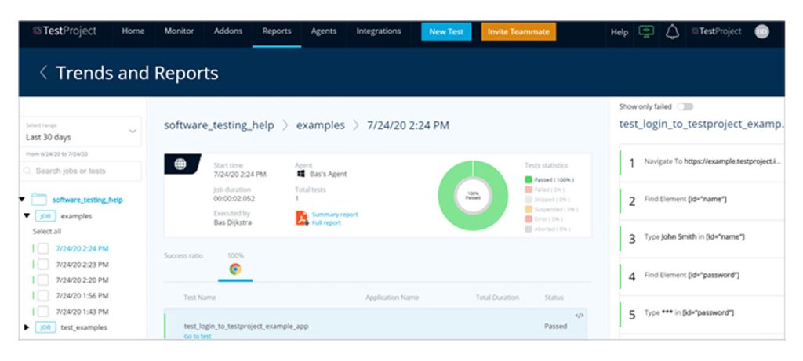Open the Help link
This screenshot has width=803, height=361.
click(620, 31)
